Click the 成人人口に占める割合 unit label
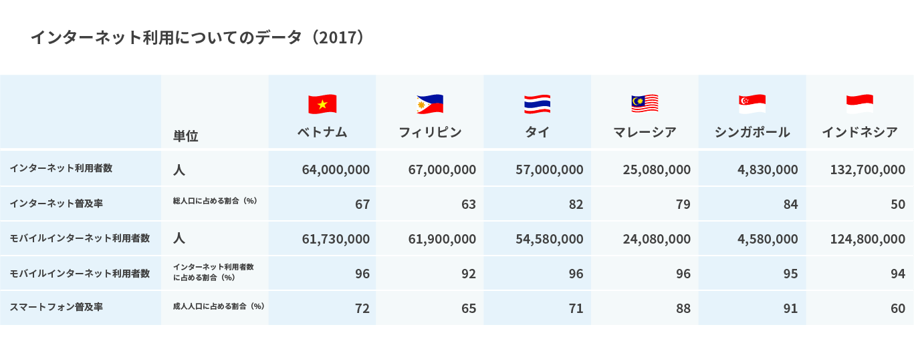Viewport: 914px width, 339px height. [x=219, y=307]
